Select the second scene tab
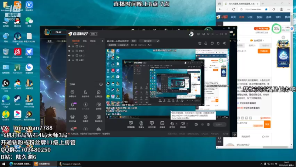The width and height of the screenshot is (296, 167). click(x=85, y=41)
